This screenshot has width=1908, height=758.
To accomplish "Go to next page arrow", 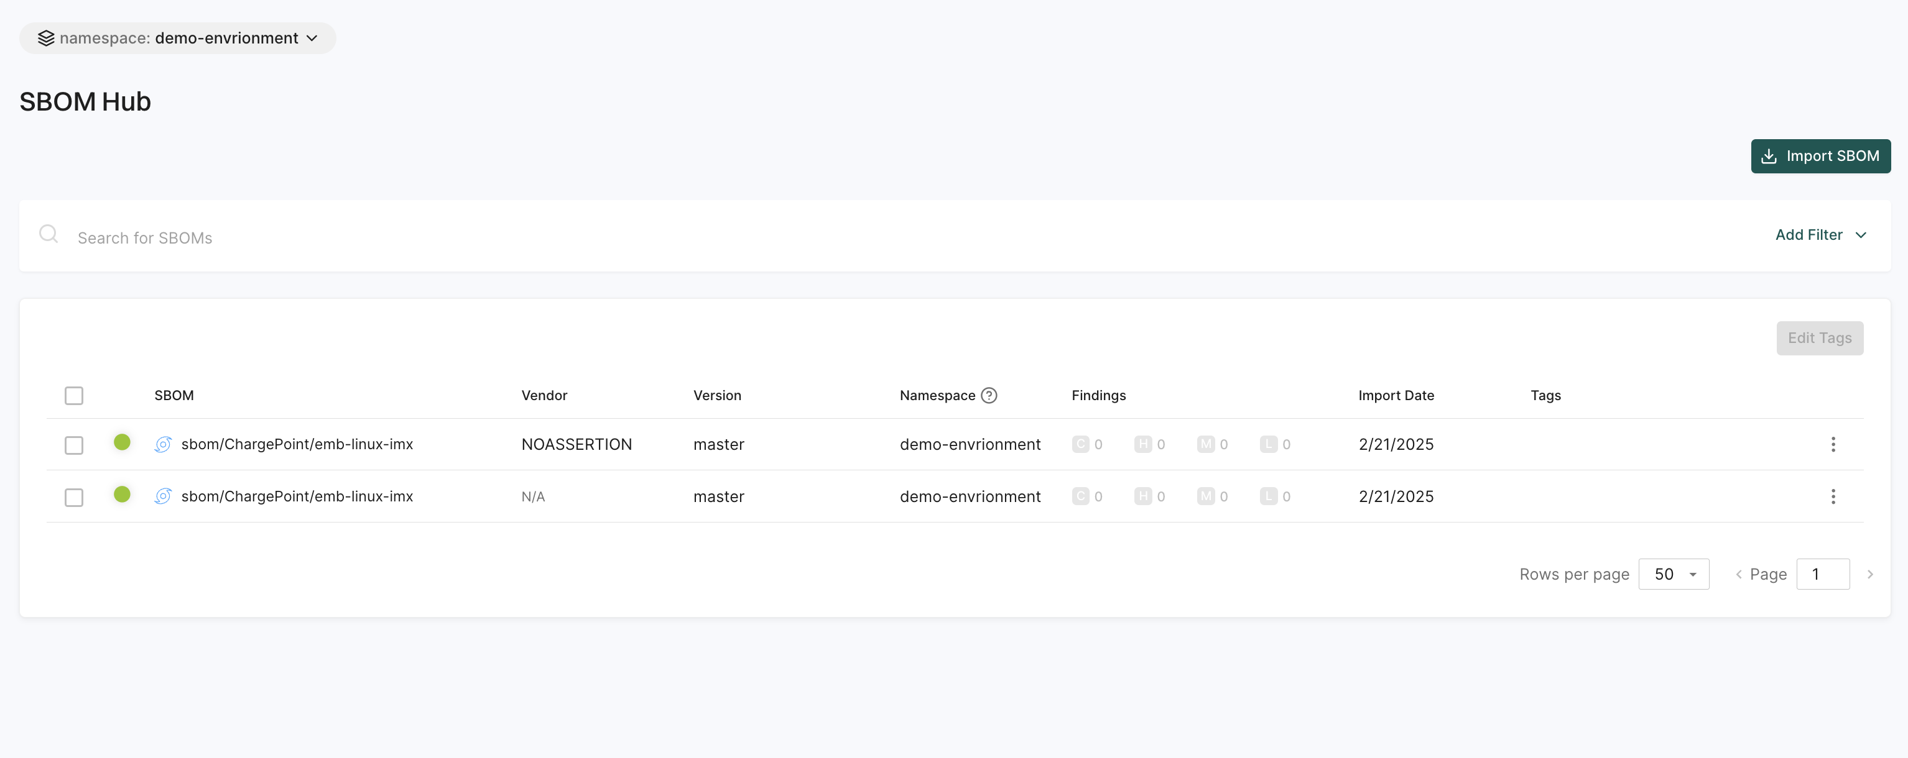I will pos(1869,575).
